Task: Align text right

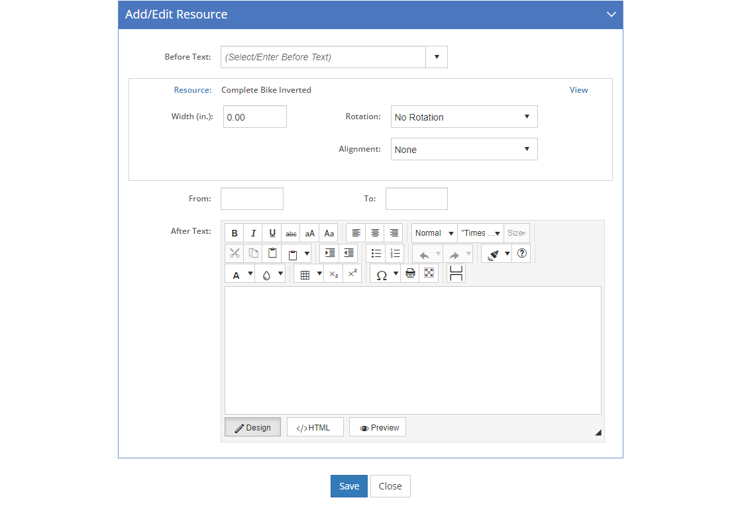Action: coord(394,233)
